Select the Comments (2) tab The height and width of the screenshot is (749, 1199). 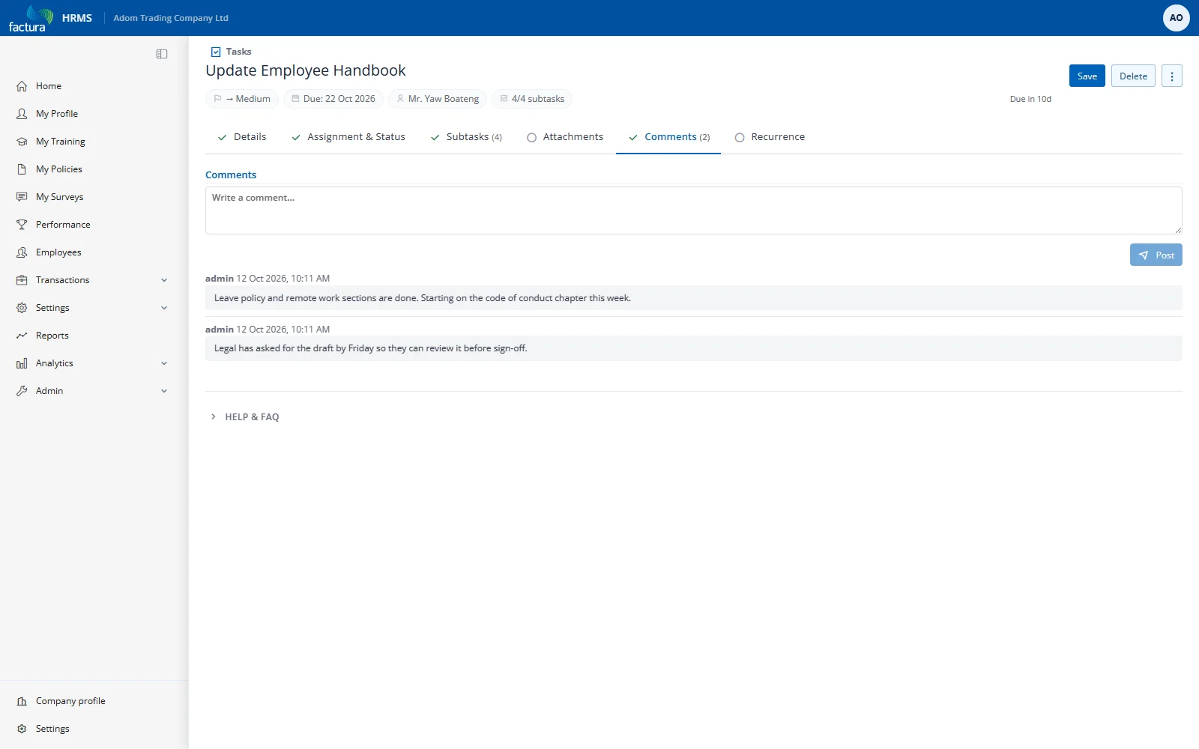click(668, 137)
